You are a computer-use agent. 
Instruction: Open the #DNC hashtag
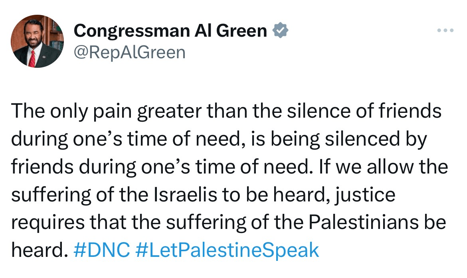coord(102,250)
